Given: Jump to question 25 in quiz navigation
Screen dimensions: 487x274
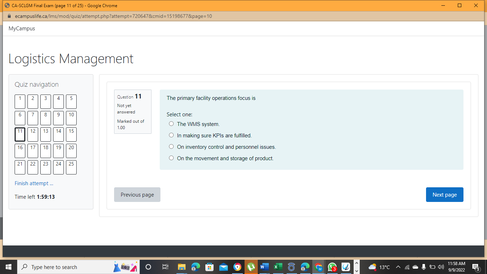Looking at the screenshot, I should pyautogui.click(x=71, y=167).
